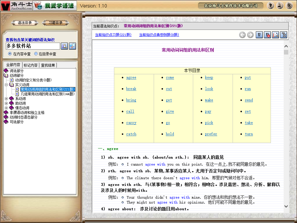Click the content scrollbar down arrow
The width and height of the screenshot is (297, 223).
coord(286,206)
